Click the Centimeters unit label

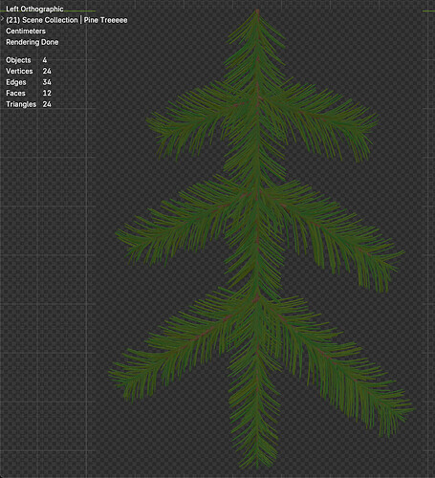pyautogui.click(x=26, y=31)
